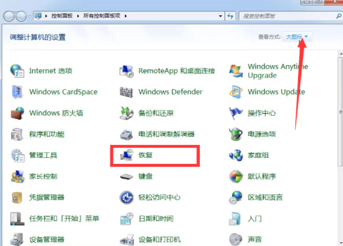The width and height of the screenshot is (343, 246).
Task: Click the Windows 防火墙 icon
Action: coord(18,113)
